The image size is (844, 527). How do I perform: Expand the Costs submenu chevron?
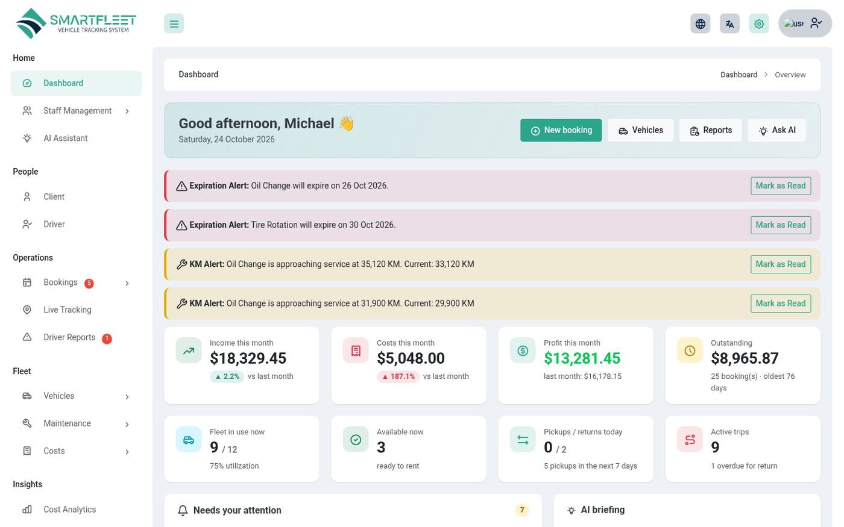(x=127, y=452)
